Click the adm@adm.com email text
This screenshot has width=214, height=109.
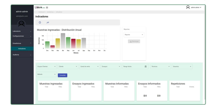click(22, 16)
